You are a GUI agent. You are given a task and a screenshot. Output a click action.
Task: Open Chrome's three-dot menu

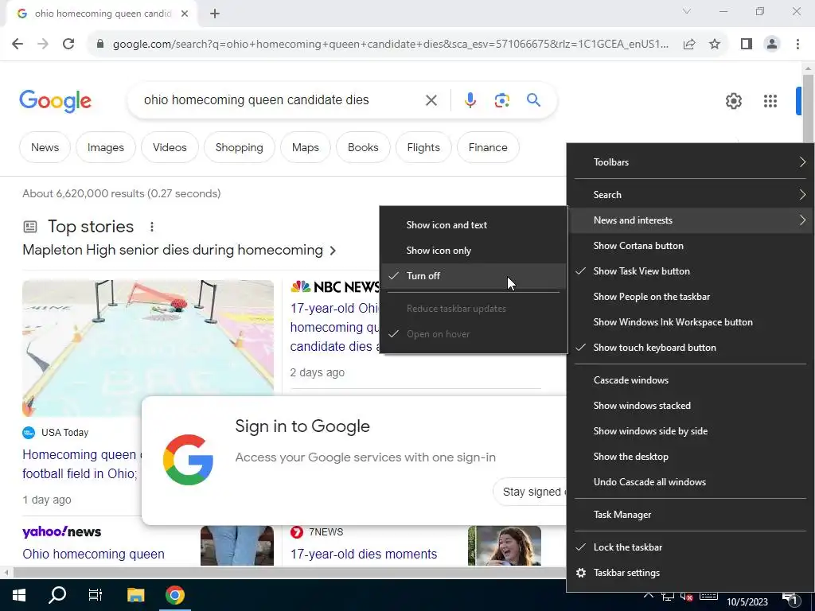coord(797,45)
